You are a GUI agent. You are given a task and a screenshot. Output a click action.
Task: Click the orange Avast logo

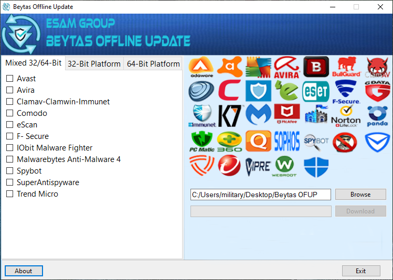(230, 67)
